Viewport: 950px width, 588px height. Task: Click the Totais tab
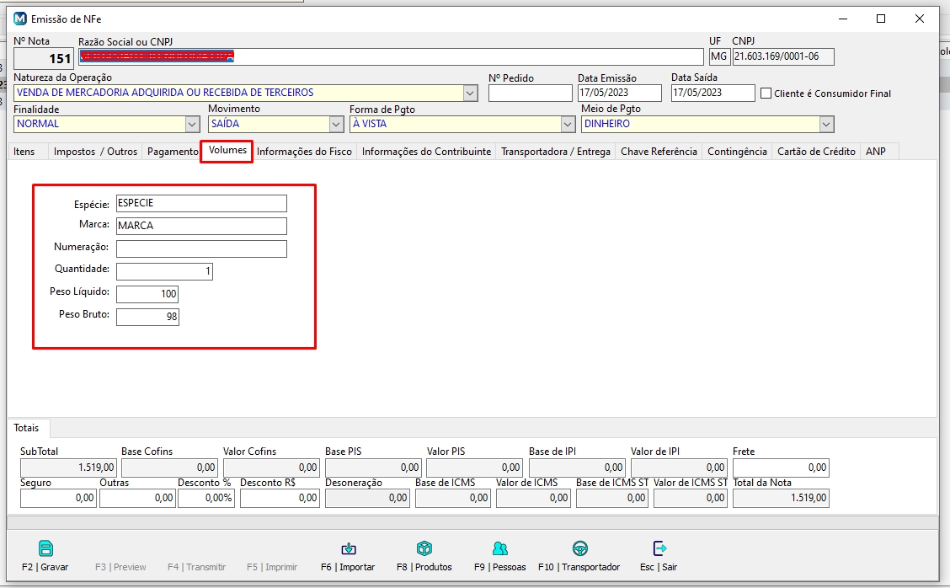point(28,428)
